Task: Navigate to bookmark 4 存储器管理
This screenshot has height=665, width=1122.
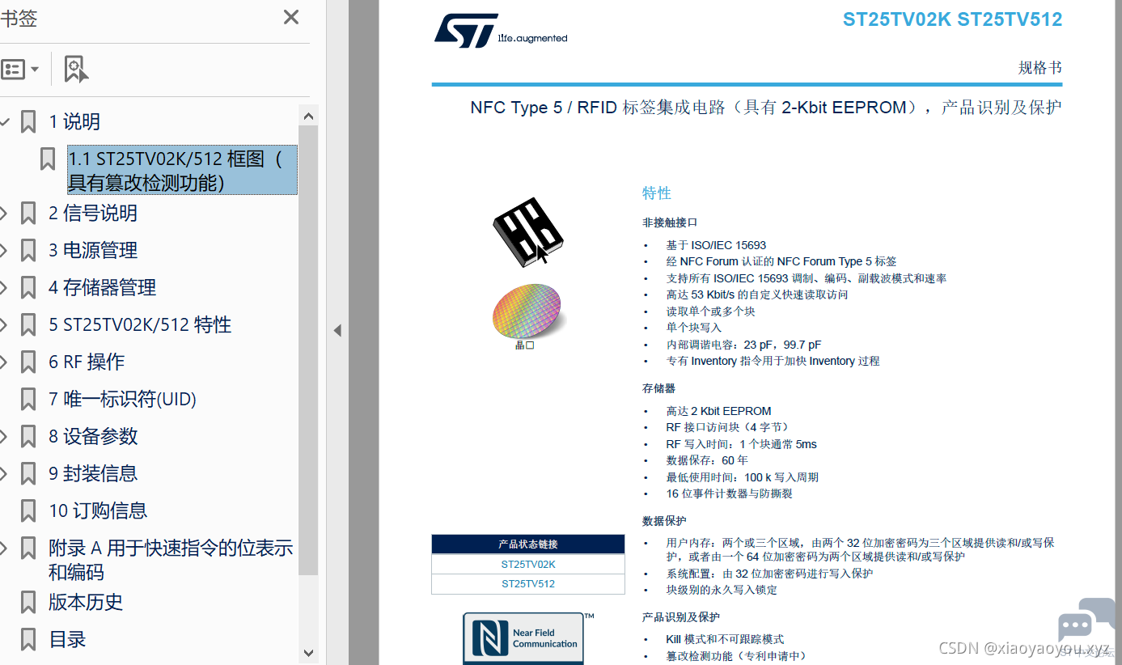Action: (102, 288)
